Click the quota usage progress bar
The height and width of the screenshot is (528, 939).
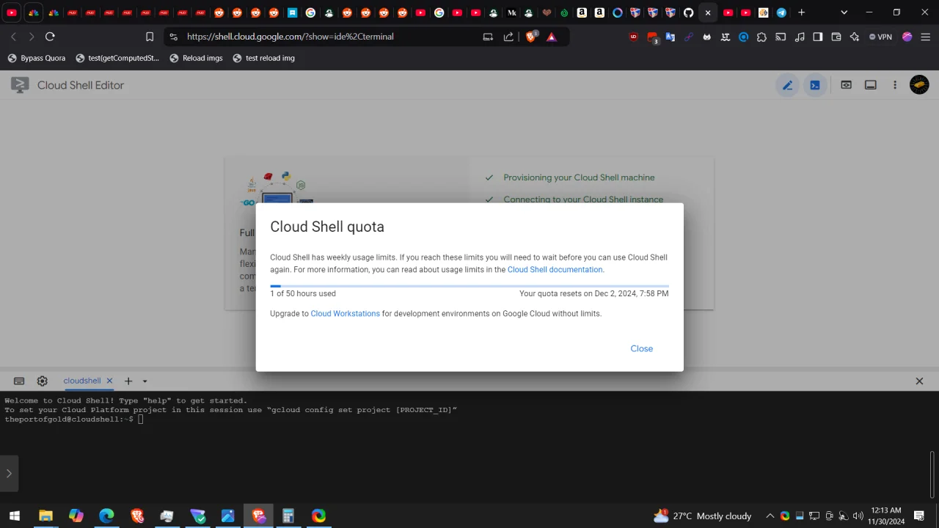(469, 286)
